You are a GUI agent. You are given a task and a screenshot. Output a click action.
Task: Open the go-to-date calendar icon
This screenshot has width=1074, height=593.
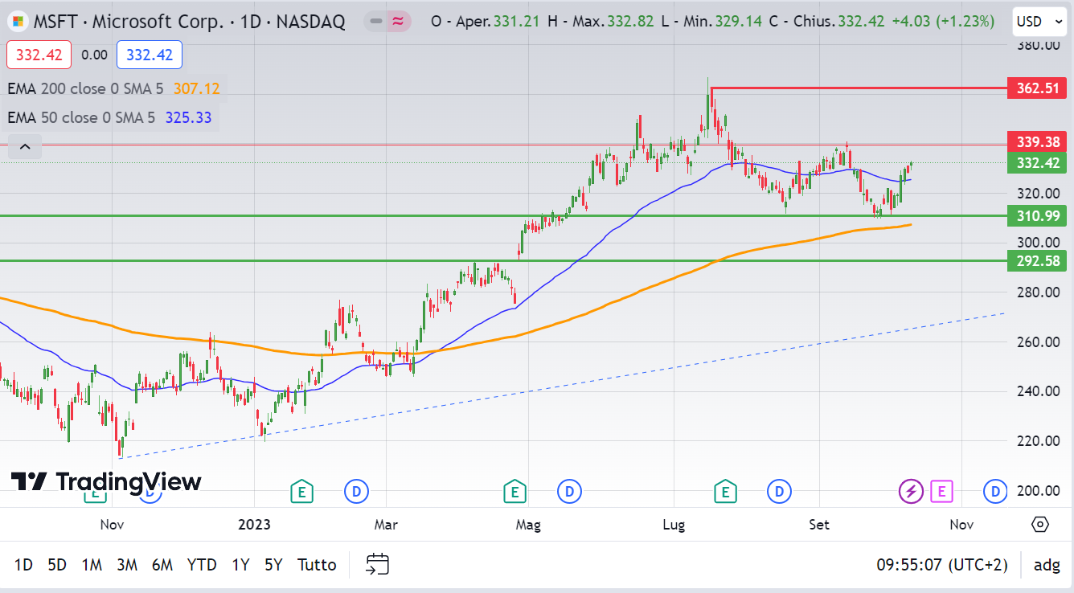(x=377, y=565)
